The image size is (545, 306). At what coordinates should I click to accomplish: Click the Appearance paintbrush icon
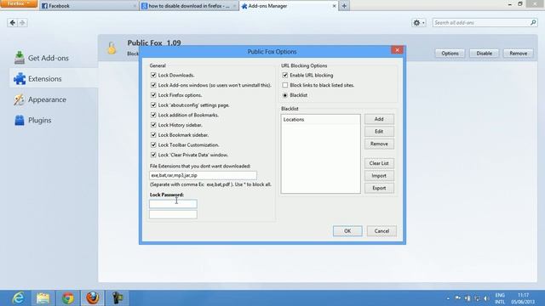tap(20, 99)
